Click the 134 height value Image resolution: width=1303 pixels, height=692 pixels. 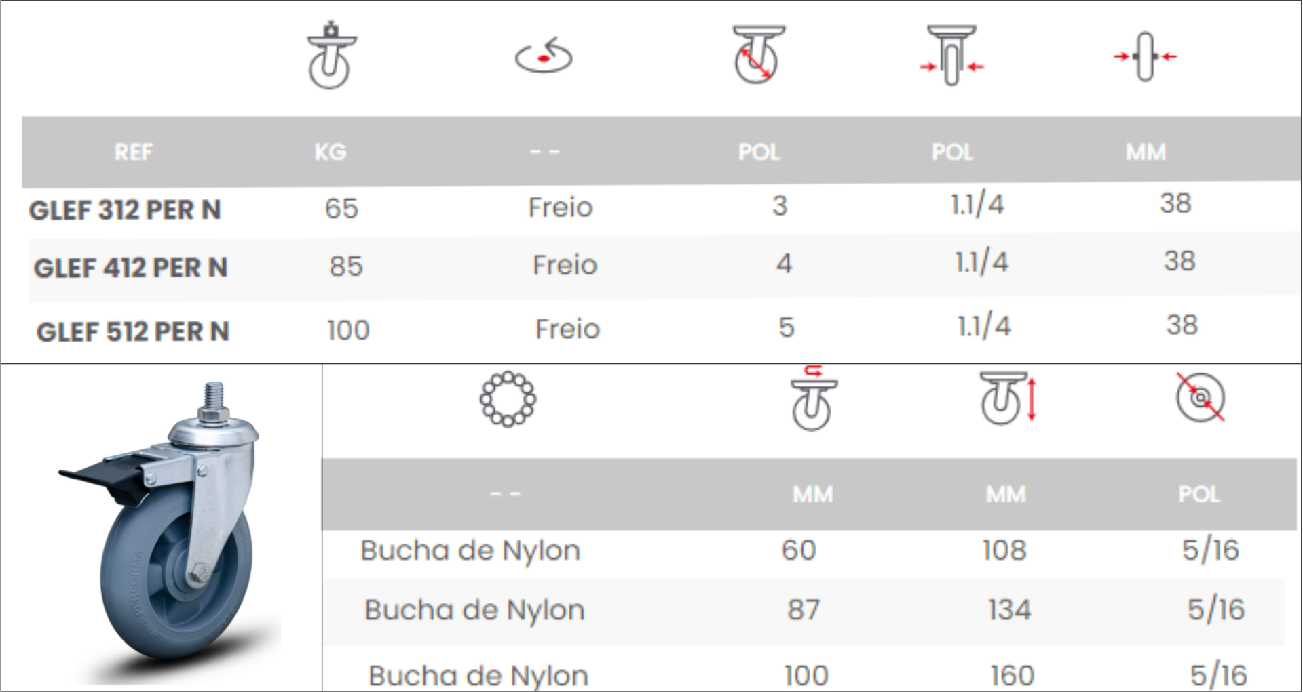tap(1009, 609)
